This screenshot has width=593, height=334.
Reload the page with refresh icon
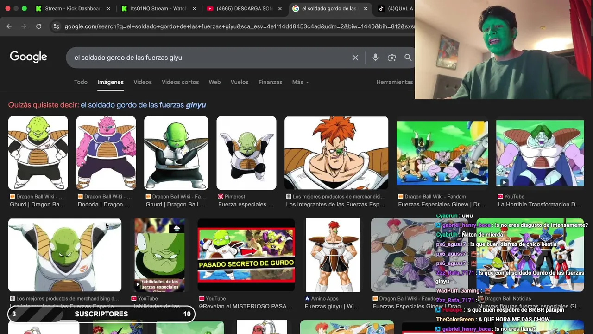[x=38, y=26]
